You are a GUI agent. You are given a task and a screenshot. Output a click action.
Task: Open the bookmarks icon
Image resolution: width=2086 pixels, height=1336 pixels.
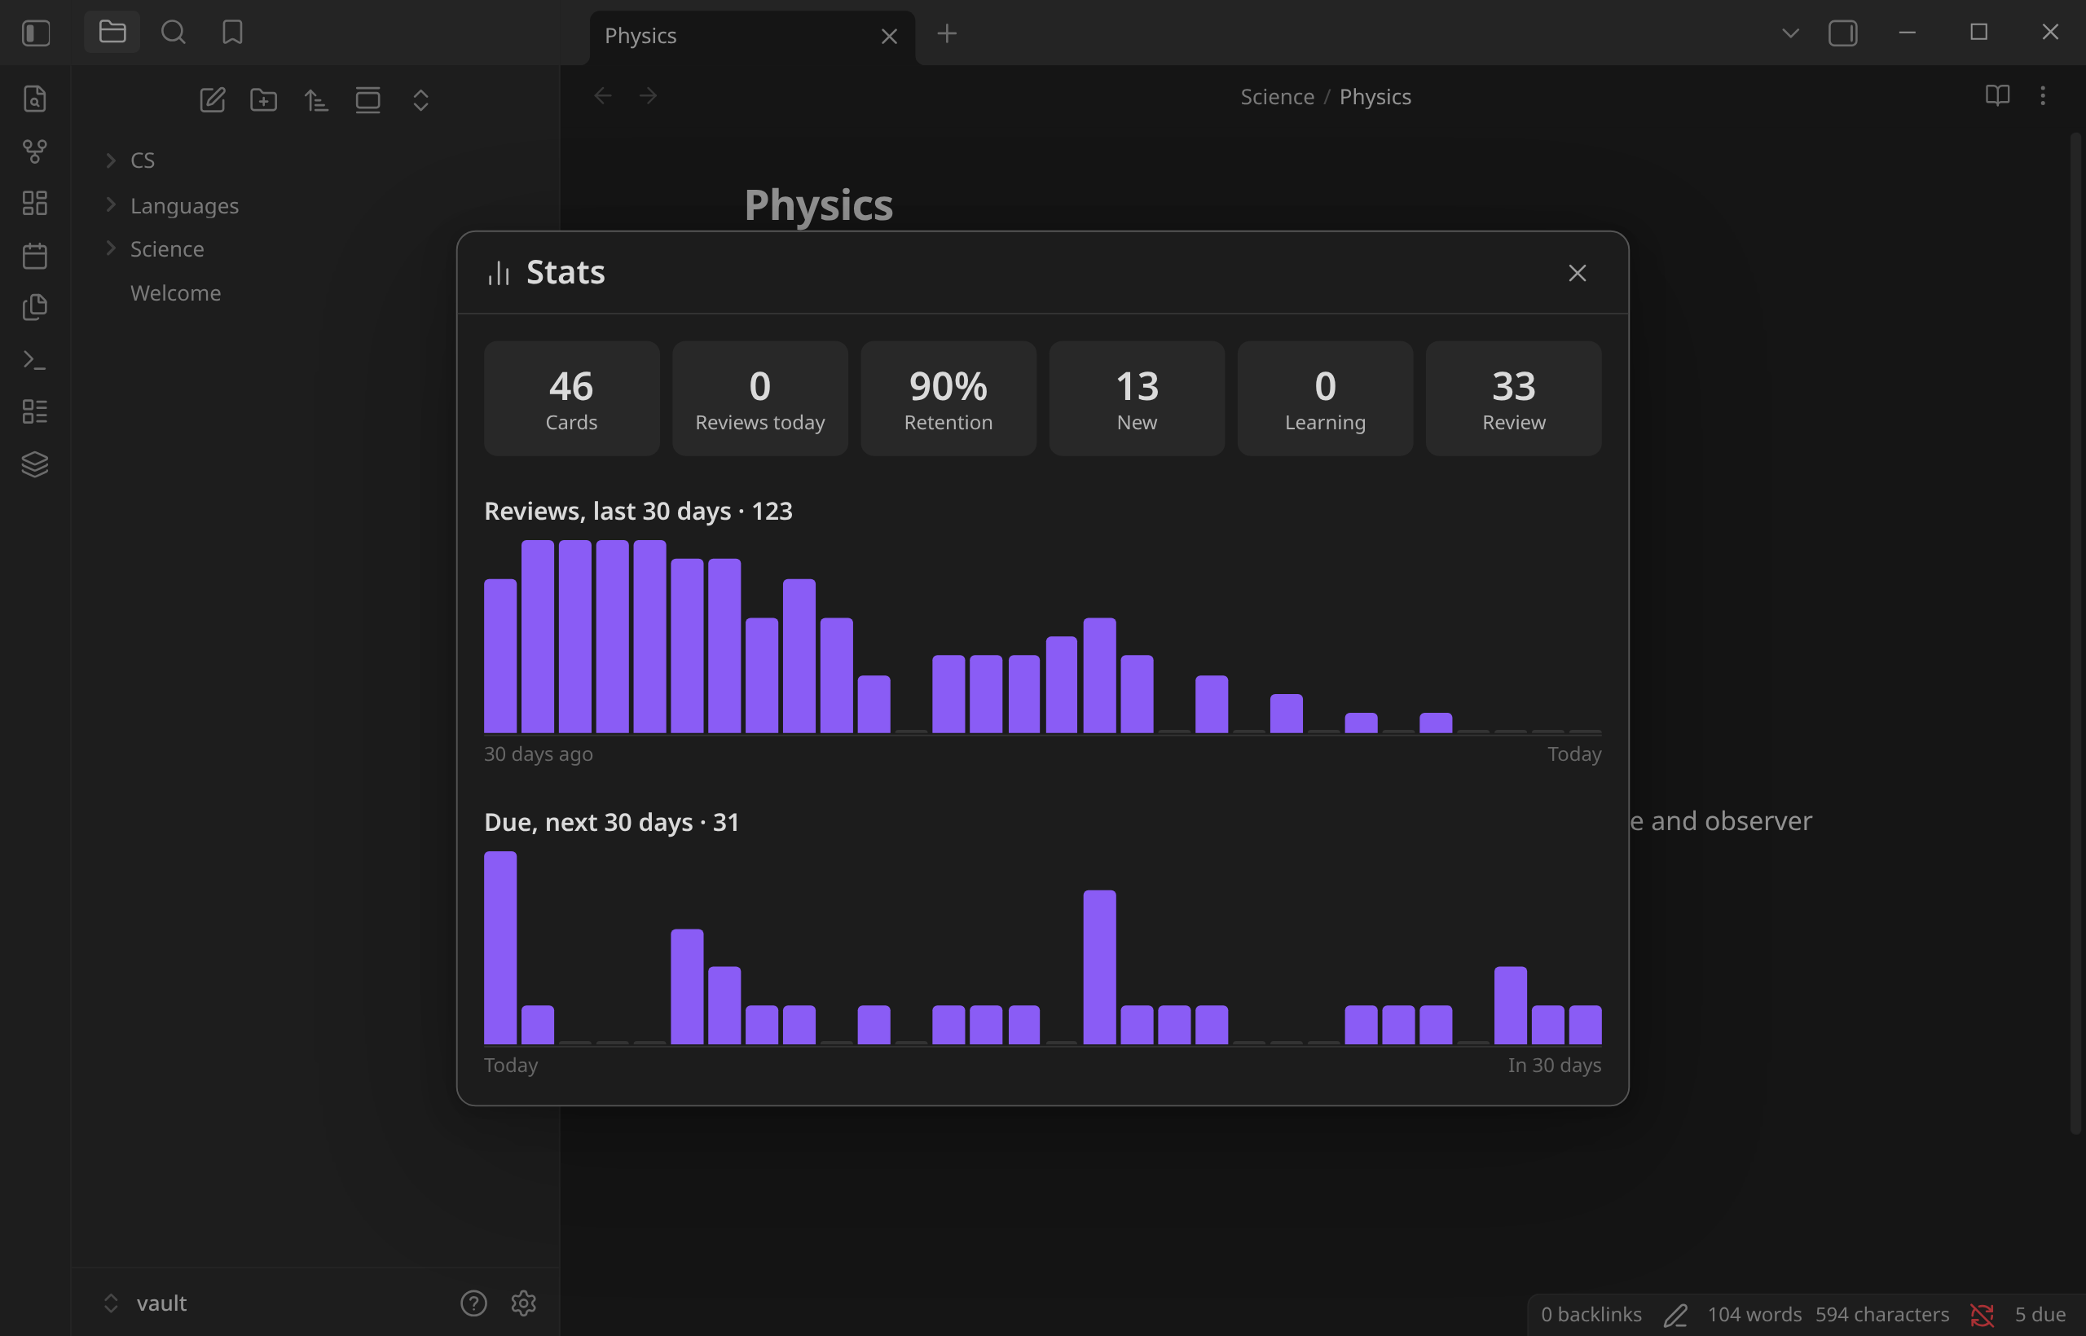point(232,32)
